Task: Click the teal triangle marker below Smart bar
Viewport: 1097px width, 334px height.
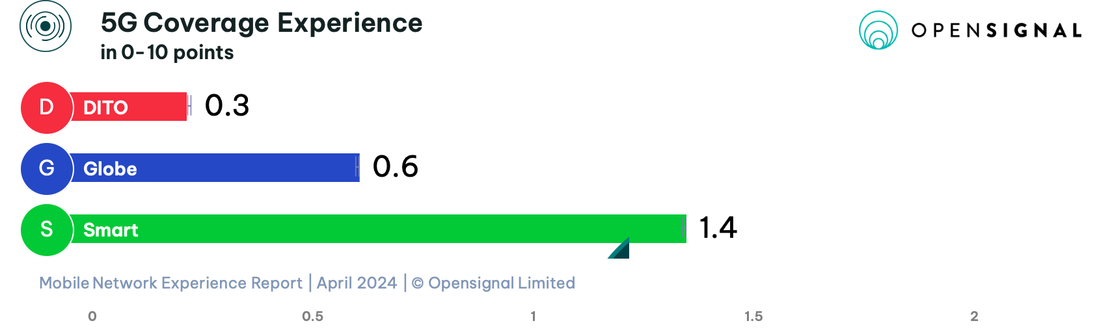Action: click(619, 248)
